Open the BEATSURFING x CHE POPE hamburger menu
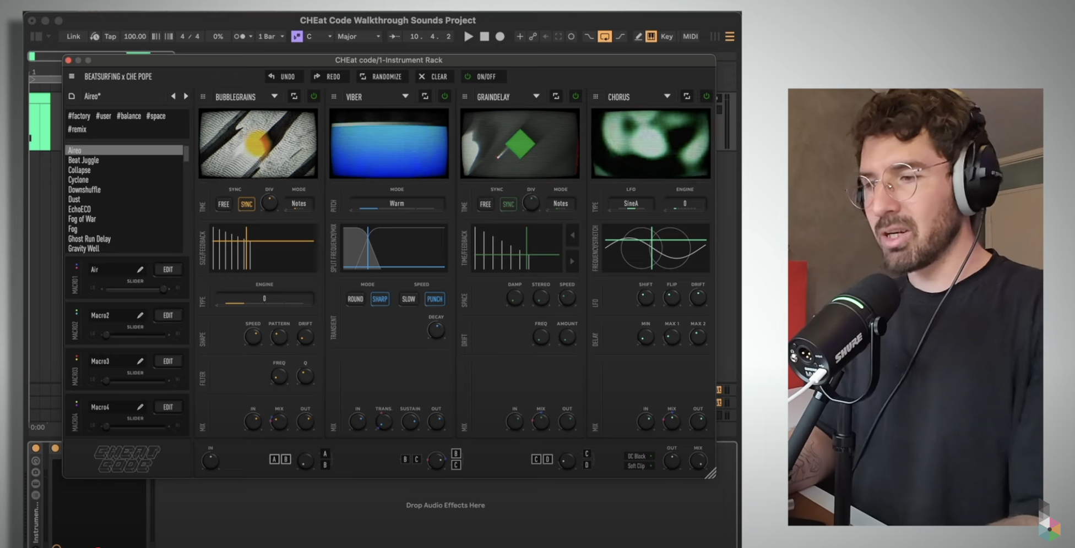 72,76
